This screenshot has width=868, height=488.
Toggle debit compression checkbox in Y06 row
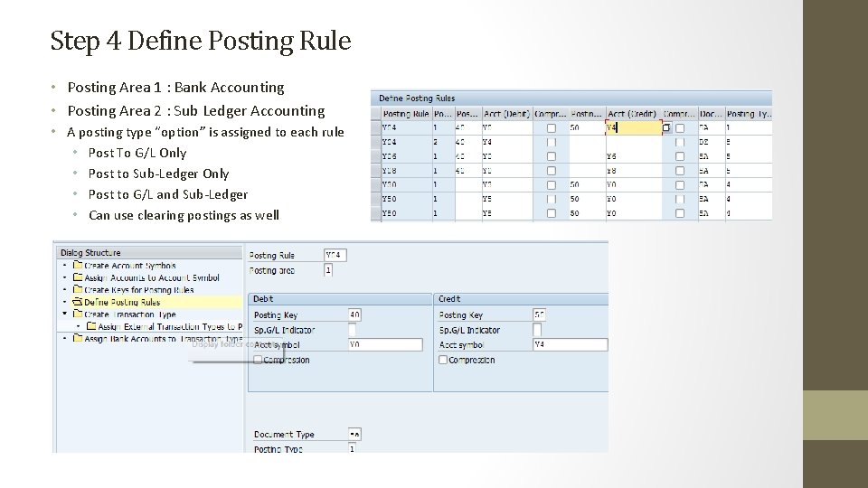click(x=552, y=156)
